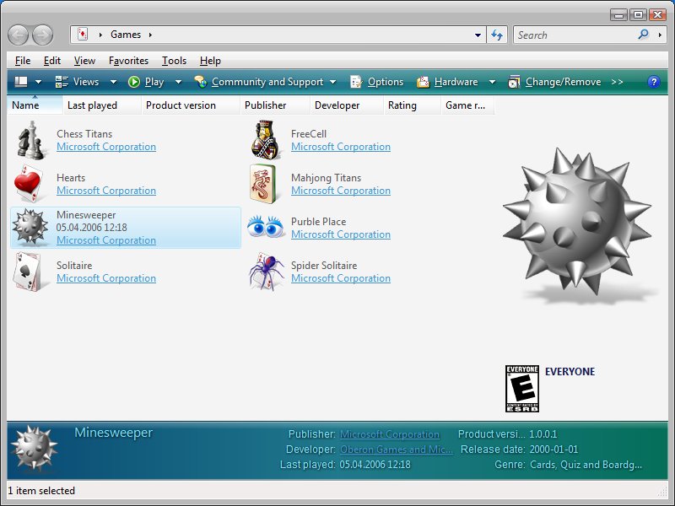
Task: Open the Tools menu
Action: click(x=174, y=60)
